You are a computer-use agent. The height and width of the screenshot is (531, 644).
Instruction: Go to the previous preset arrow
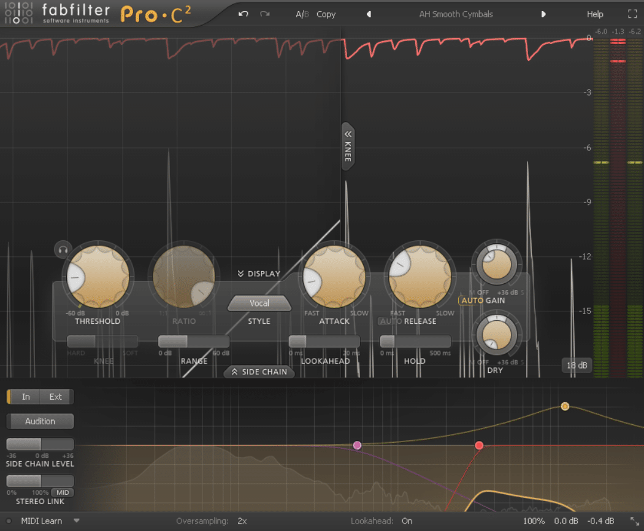pos(369,14)
